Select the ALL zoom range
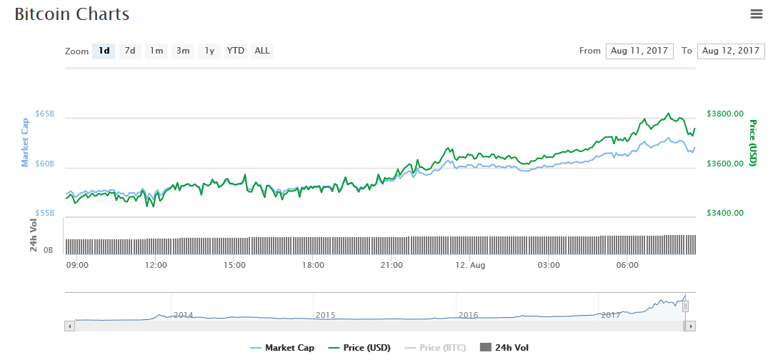 [x=262, y=51]
